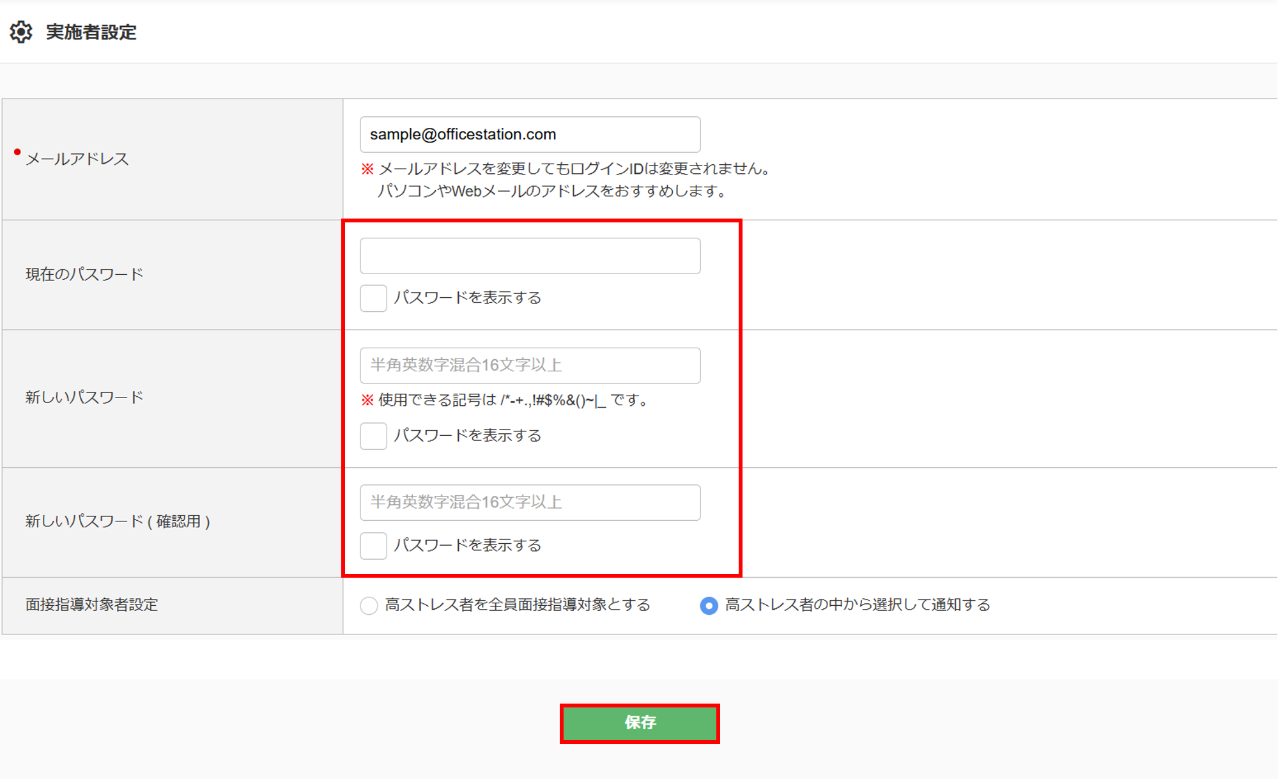Select 高ストレス者を全員面接指導対象とする radio option
Image resolution: width=1278 pixels, height=779 pixels.
pyautogui.click(x=369, y=605)
